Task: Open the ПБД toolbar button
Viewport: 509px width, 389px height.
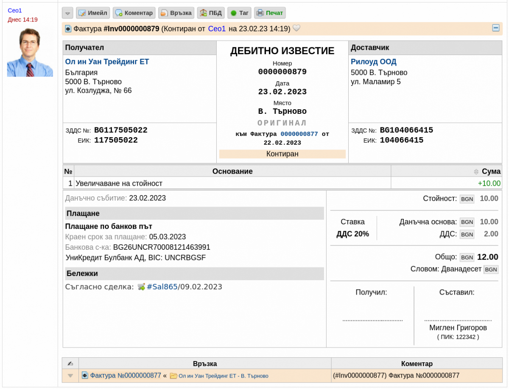Action: click(x=211, y=13)
